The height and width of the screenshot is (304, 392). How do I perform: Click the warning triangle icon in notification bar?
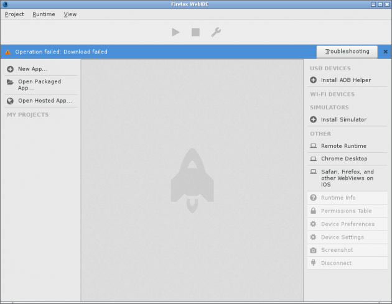pos(8,52)
